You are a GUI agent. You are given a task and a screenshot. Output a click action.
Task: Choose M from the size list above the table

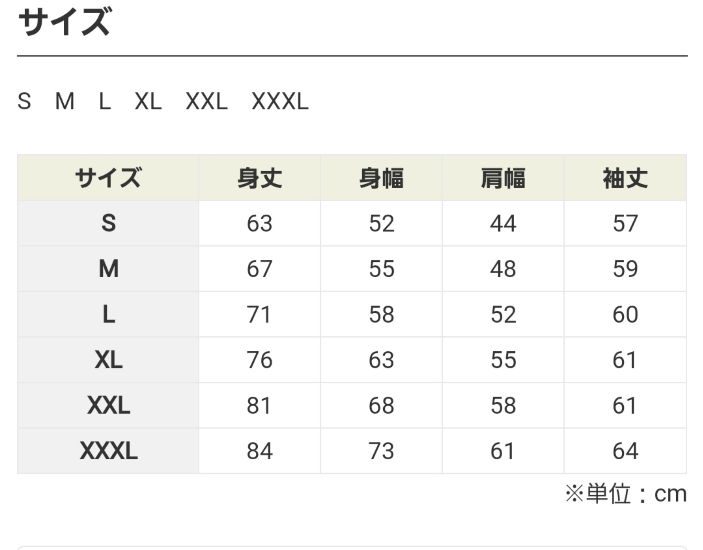point(65,101)
